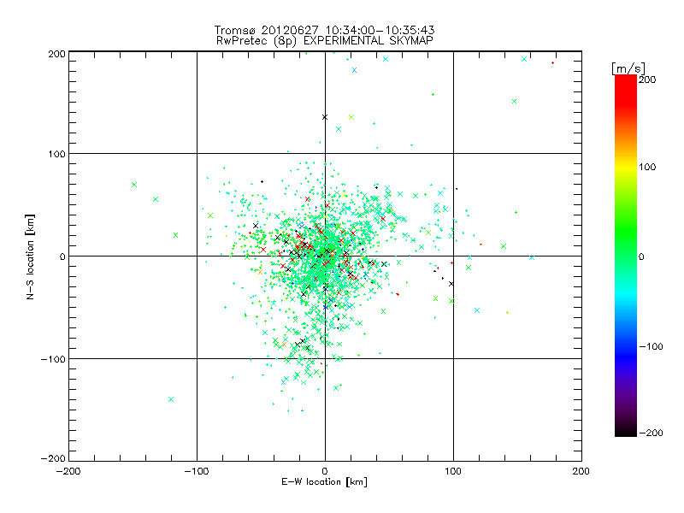
Task: Pick the yellow band of the colorbar
Action: [x=626, y=167]
